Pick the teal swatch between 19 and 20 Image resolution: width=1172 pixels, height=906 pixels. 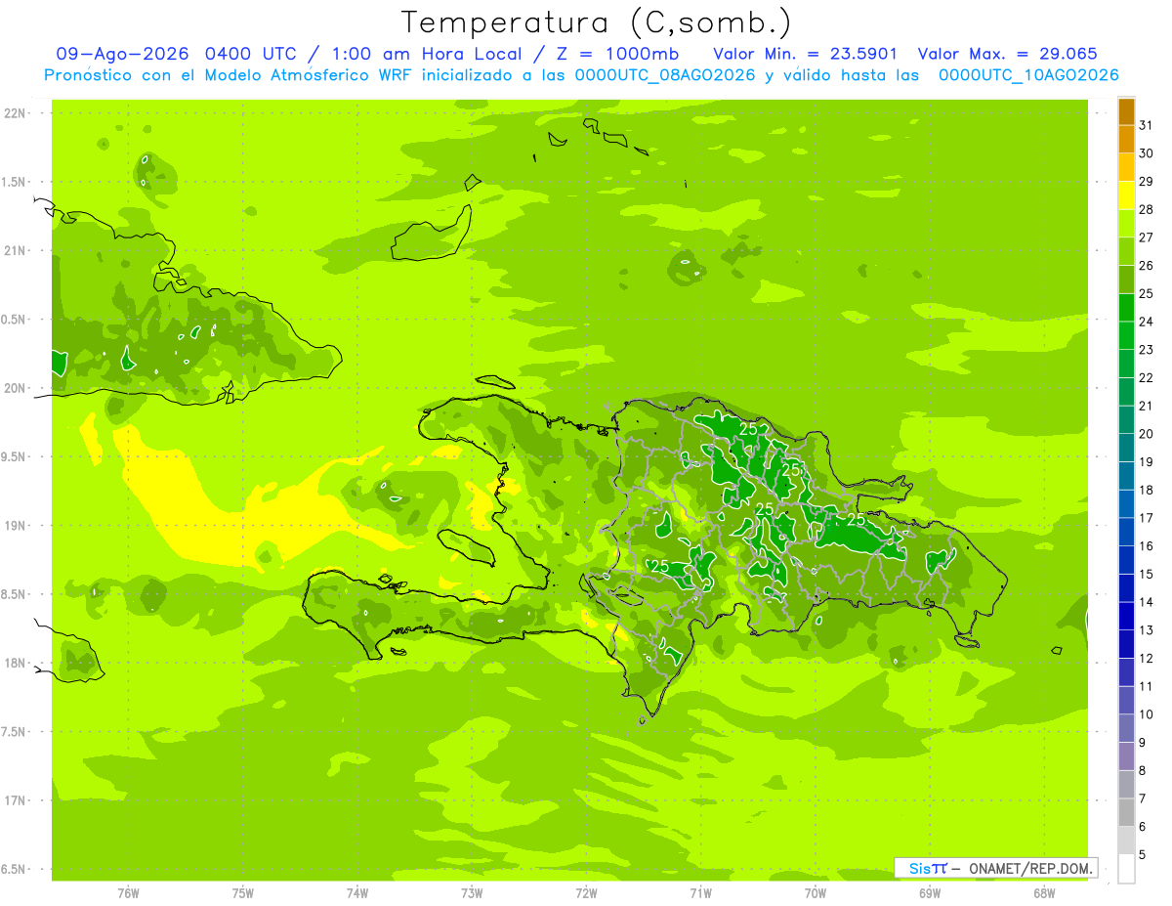point(1126,448)
